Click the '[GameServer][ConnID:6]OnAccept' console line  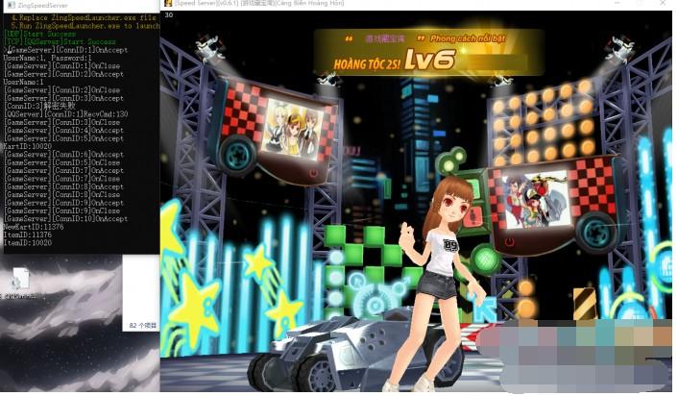63,155
